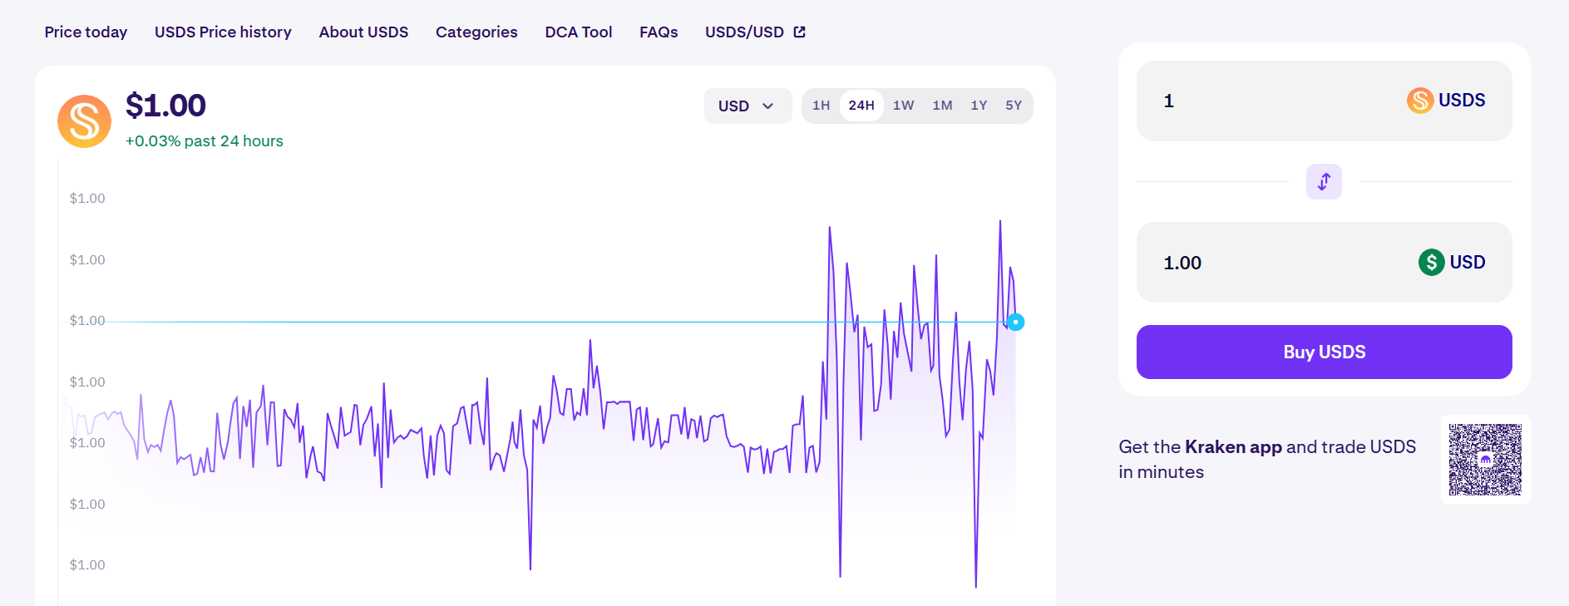Set chart range to 5Y
The image size is (1569, 606).
pyautogui.click(x=1013, y=106)
